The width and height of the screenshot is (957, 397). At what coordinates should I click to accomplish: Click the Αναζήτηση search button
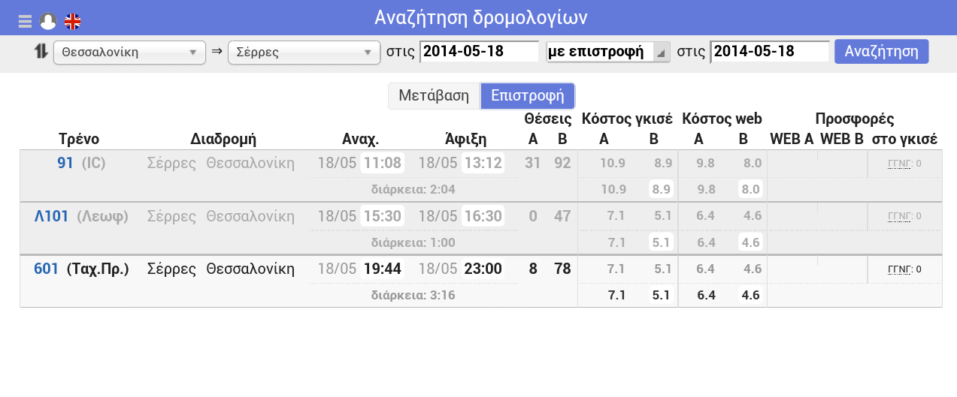pyautogui.click(x=881, y=52)
